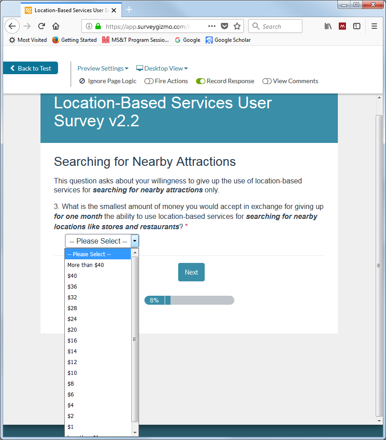Expand the Preview Settings menu

tap(103, 68)
